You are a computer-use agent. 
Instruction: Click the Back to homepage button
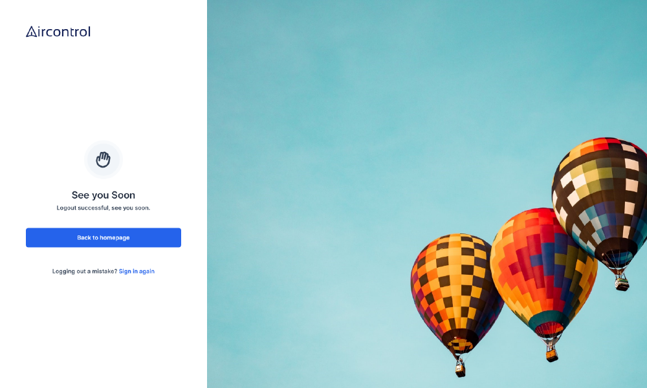coord(103,237)
